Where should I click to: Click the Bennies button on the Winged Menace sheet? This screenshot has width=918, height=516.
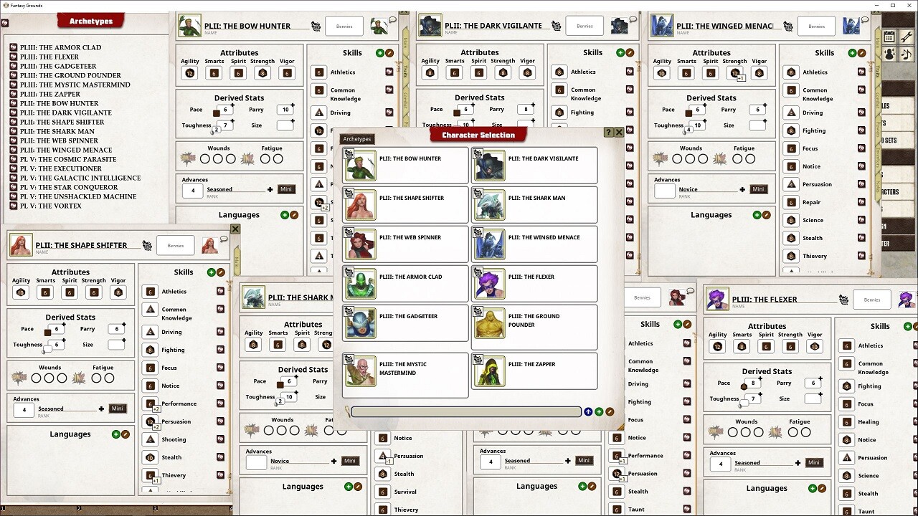pyautogui.click(x=816, y=27)
